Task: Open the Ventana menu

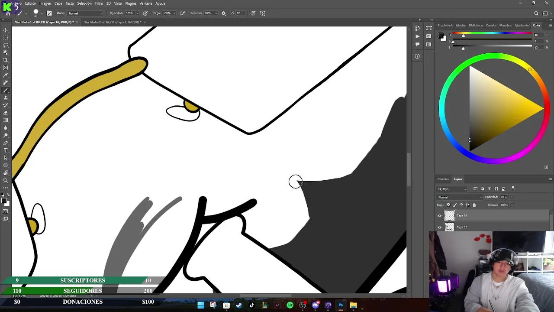Action: point(145,3)
